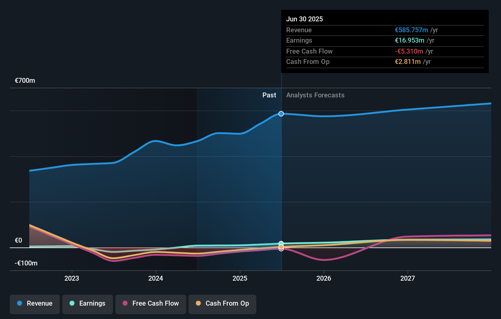Click the Past region label
501x319 pixels.
(x=269, y=95)
